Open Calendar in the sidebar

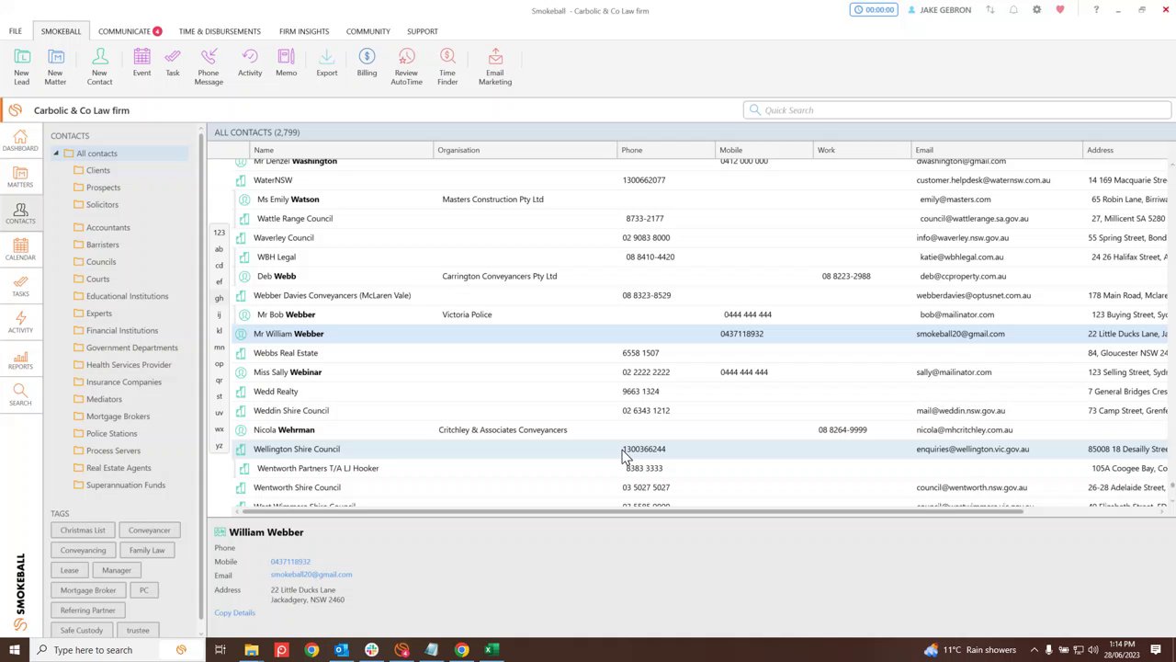pos(20,250)
